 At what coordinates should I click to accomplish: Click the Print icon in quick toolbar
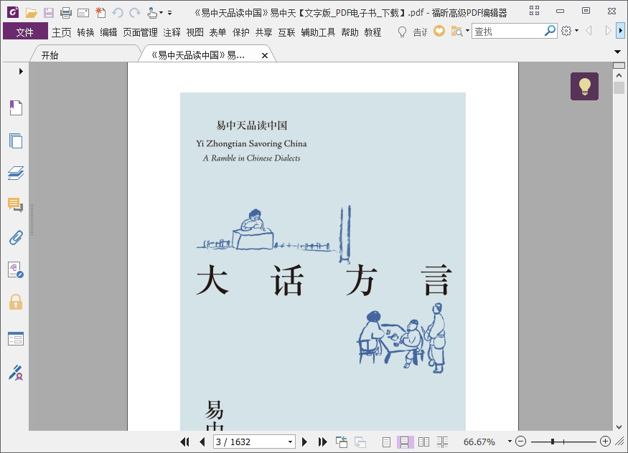(66, 13)
